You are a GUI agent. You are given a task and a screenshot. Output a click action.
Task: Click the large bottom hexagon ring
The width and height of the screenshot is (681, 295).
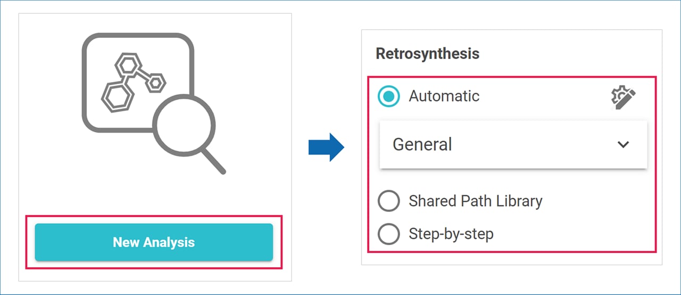click(115, 97)
